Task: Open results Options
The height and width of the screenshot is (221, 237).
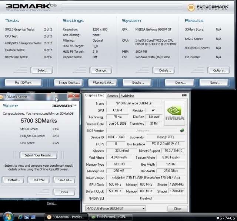Action: pyautogui.click(x=219, y=70)
